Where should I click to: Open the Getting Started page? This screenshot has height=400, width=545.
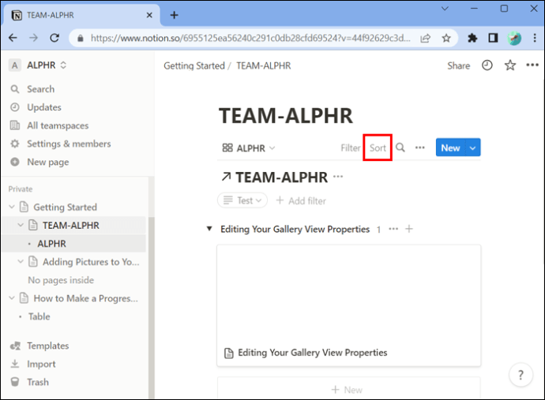pyautogui.click(x=65, y=207)
